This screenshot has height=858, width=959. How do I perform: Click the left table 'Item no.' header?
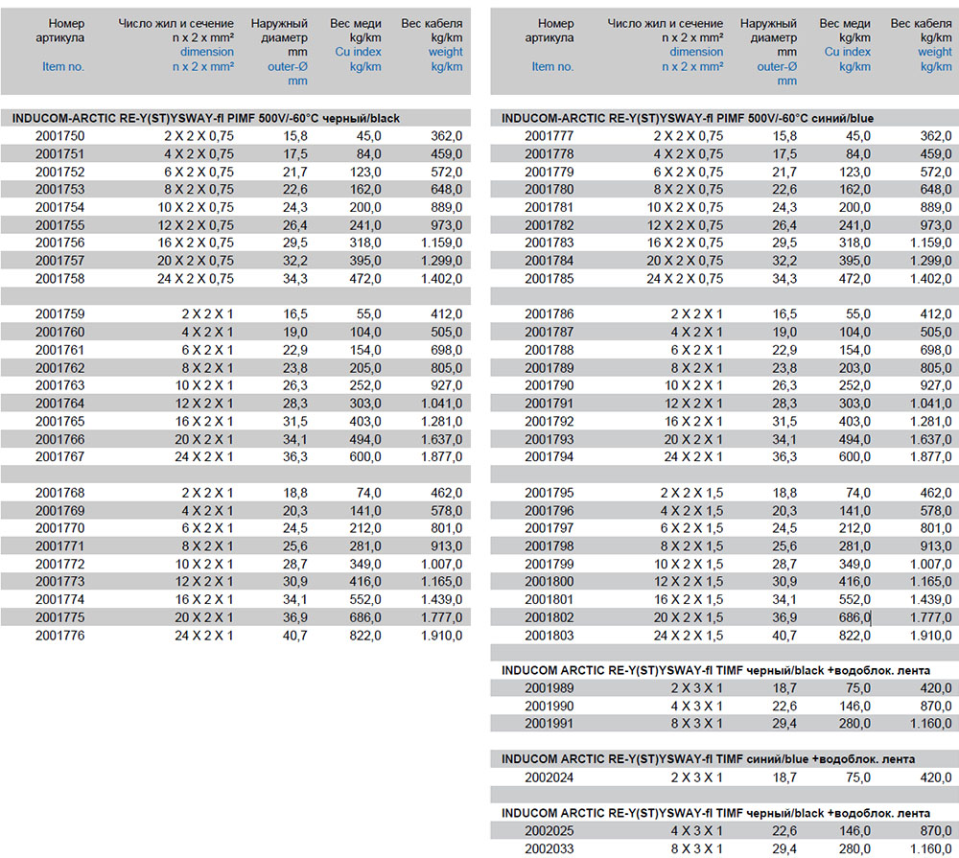tap(63, 67)
